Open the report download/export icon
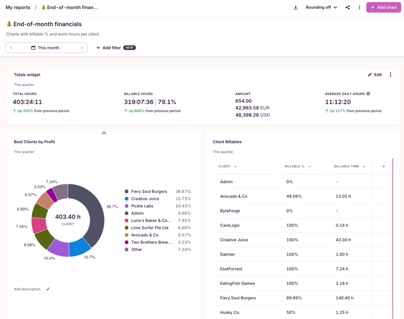 pos(296,7)
